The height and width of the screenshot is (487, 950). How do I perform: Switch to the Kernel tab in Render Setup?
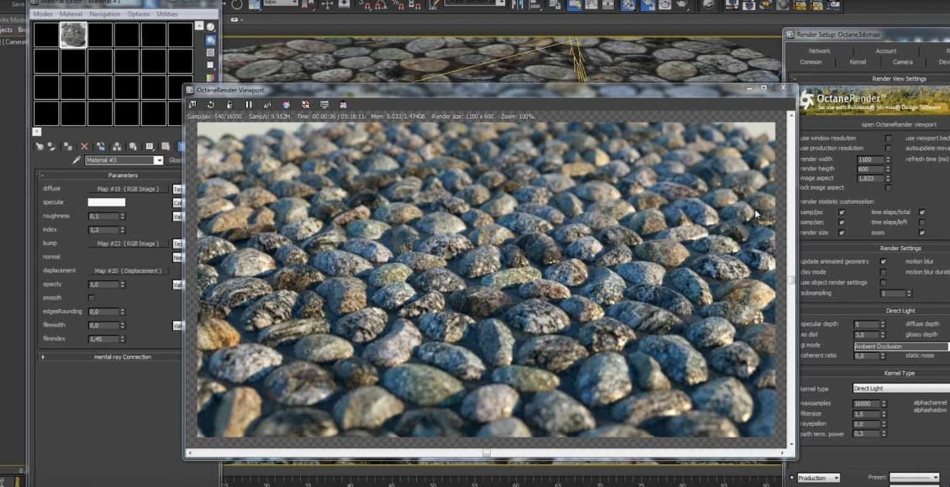(858, 62)
